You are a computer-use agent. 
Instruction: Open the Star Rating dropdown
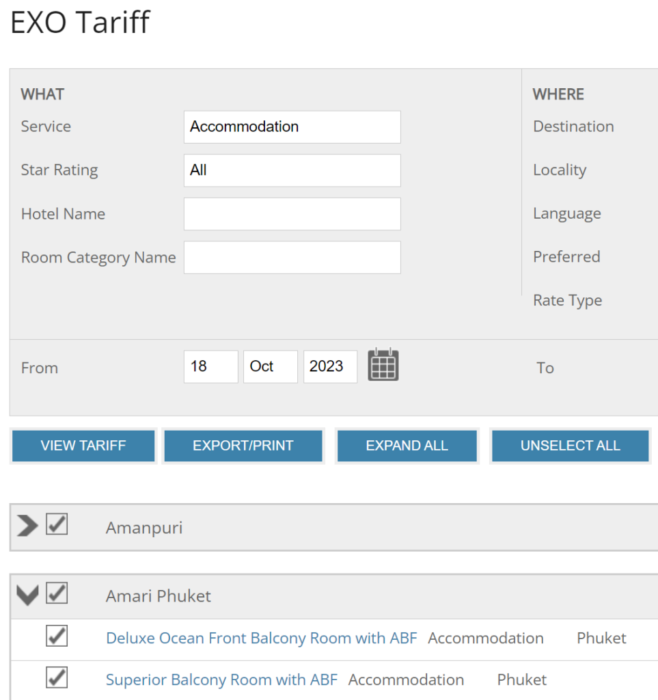click(292, 170)
